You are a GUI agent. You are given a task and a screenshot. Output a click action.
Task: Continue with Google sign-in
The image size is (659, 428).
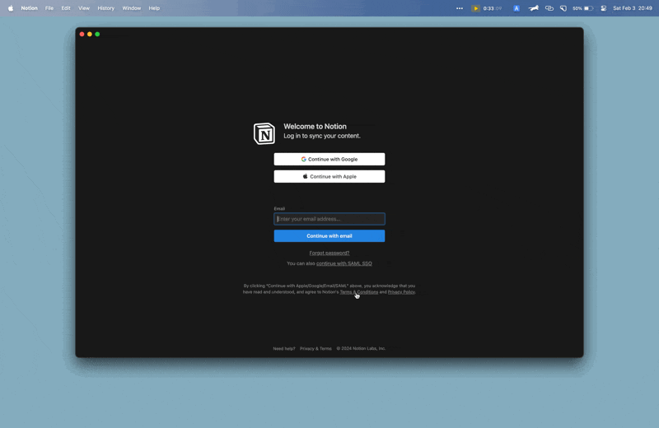[329, 159]
